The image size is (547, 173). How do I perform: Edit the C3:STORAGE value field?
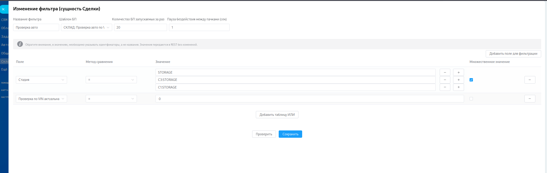(x=295, y=80)
